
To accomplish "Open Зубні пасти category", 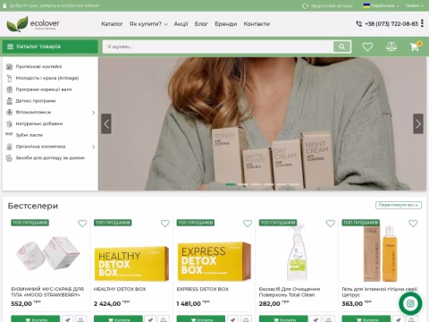I will coord(29,135).
